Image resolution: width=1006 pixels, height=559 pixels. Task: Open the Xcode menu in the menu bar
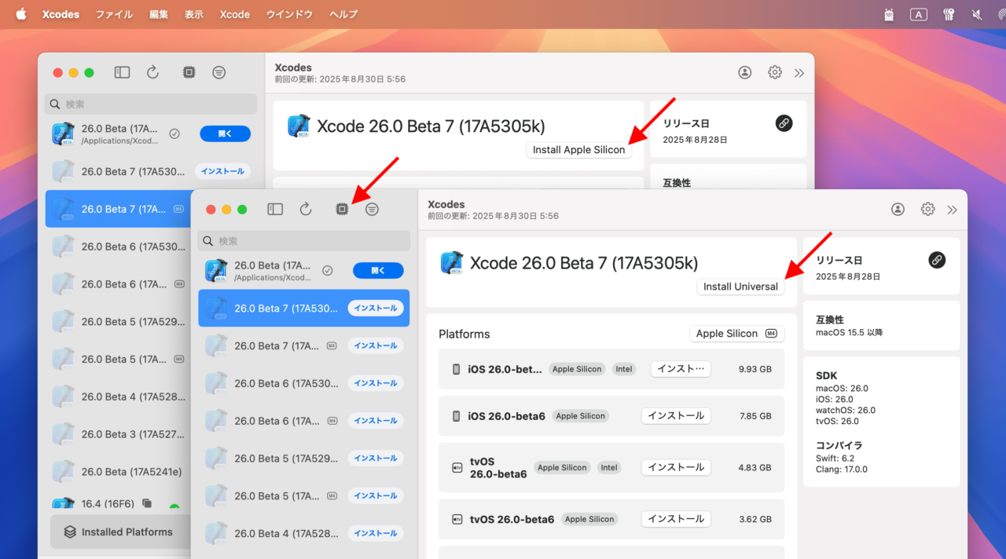(234, 14)
